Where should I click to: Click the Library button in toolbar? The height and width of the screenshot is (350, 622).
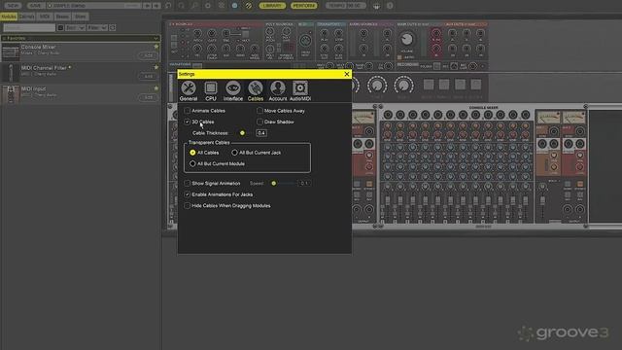point(272,6)
